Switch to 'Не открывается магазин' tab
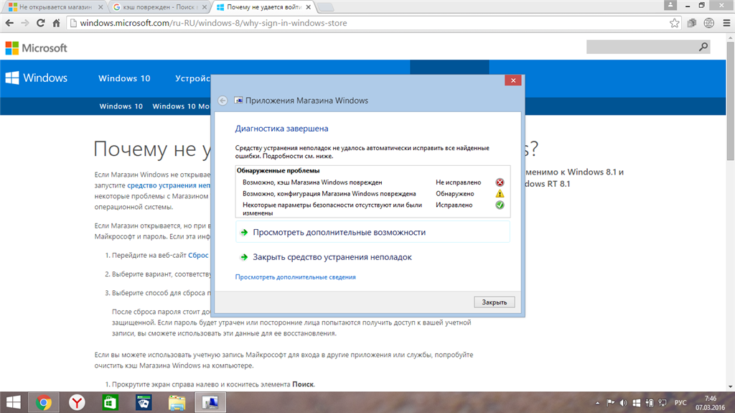This screenshot has width=735, height=413. [55, 7]
